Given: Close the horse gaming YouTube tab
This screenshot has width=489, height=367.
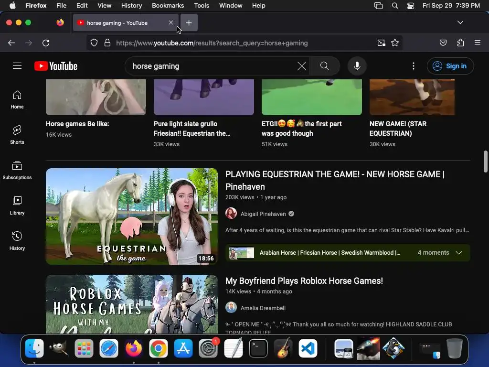Looking at the screenshot, I should pyautogui.click(x=170, y=22).
